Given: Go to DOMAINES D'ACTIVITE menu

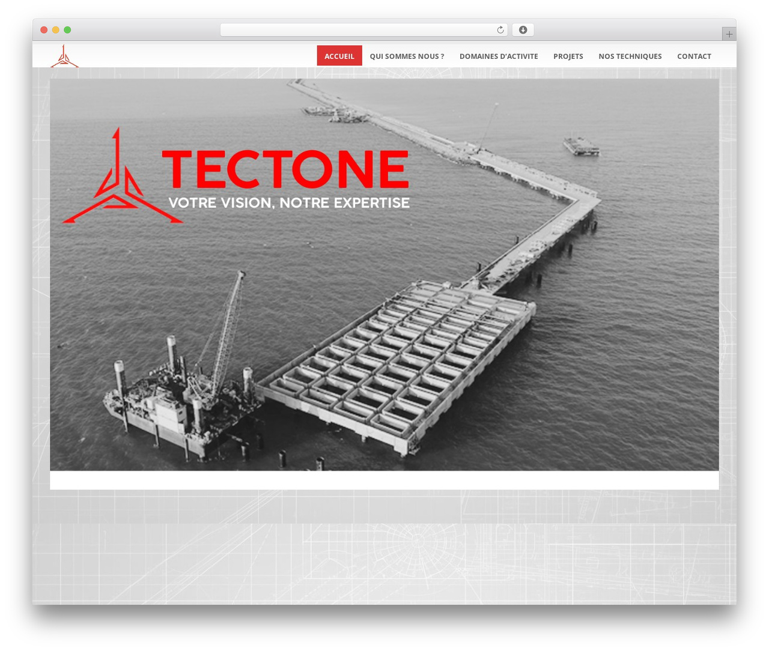Looking at the screenshot, I should [x=499, y=56].
